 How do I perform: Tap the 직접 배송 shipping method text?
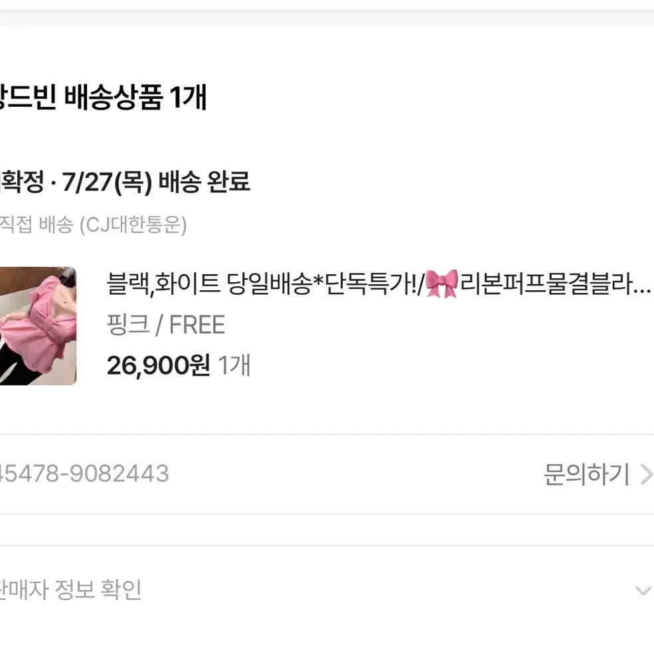click(x=37, y=225)
